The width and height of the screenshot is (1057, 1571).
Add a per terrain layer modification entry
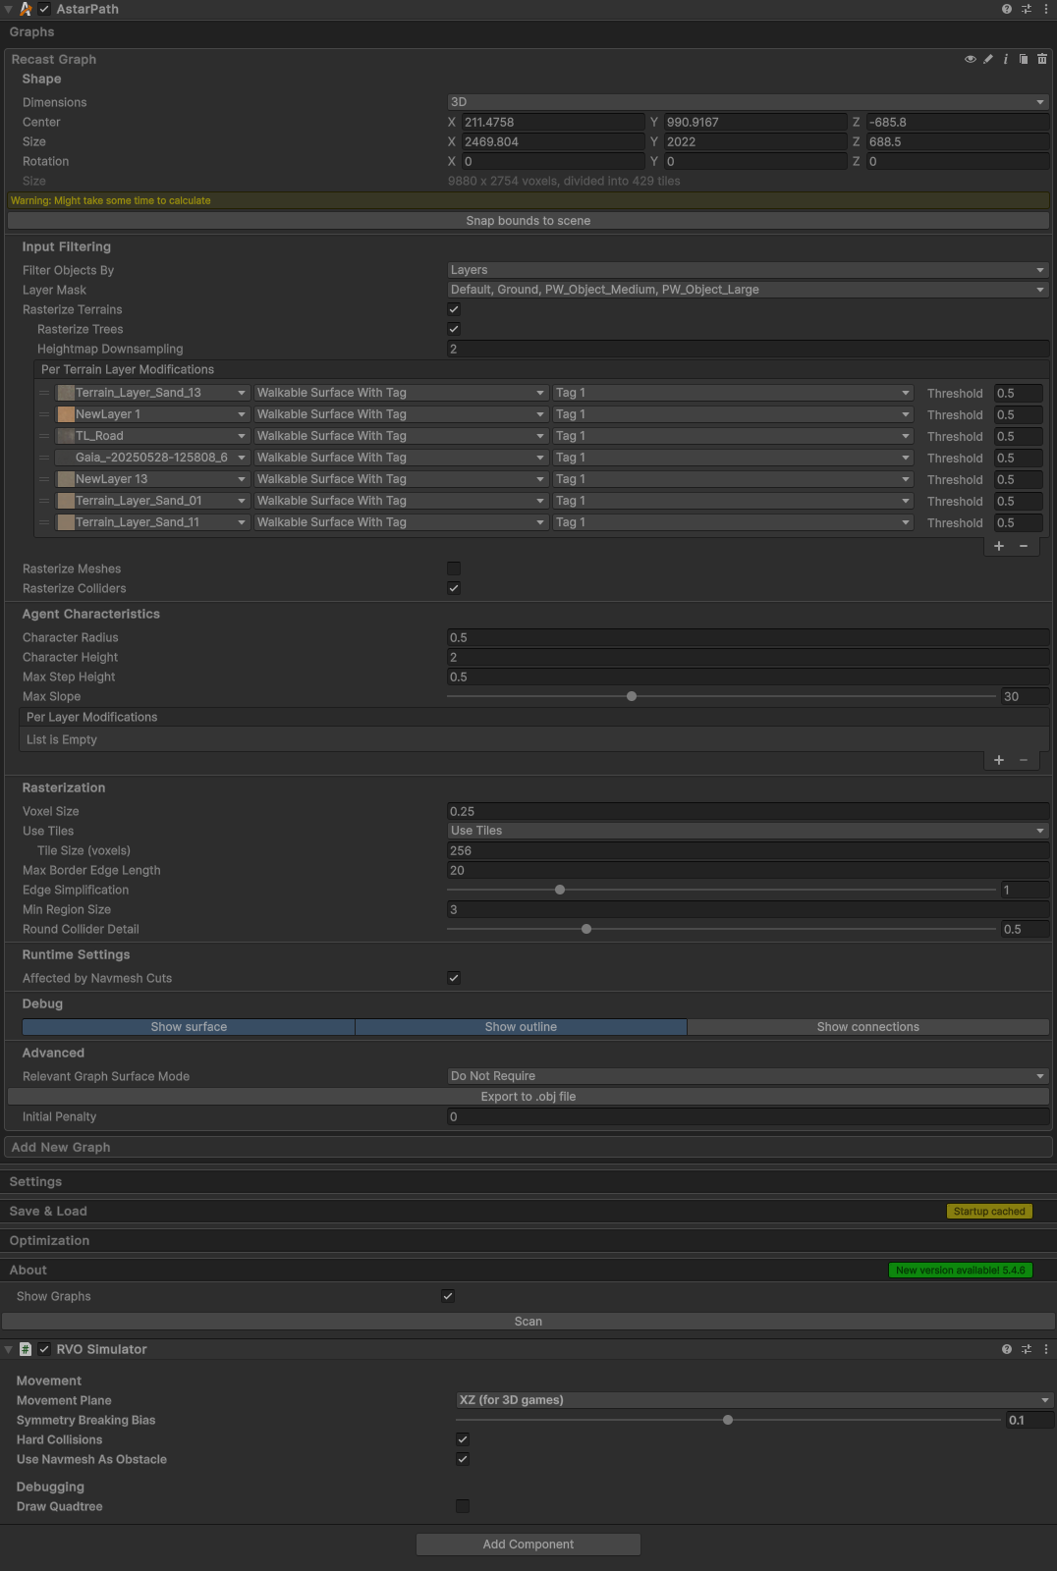tap(999, 546)
